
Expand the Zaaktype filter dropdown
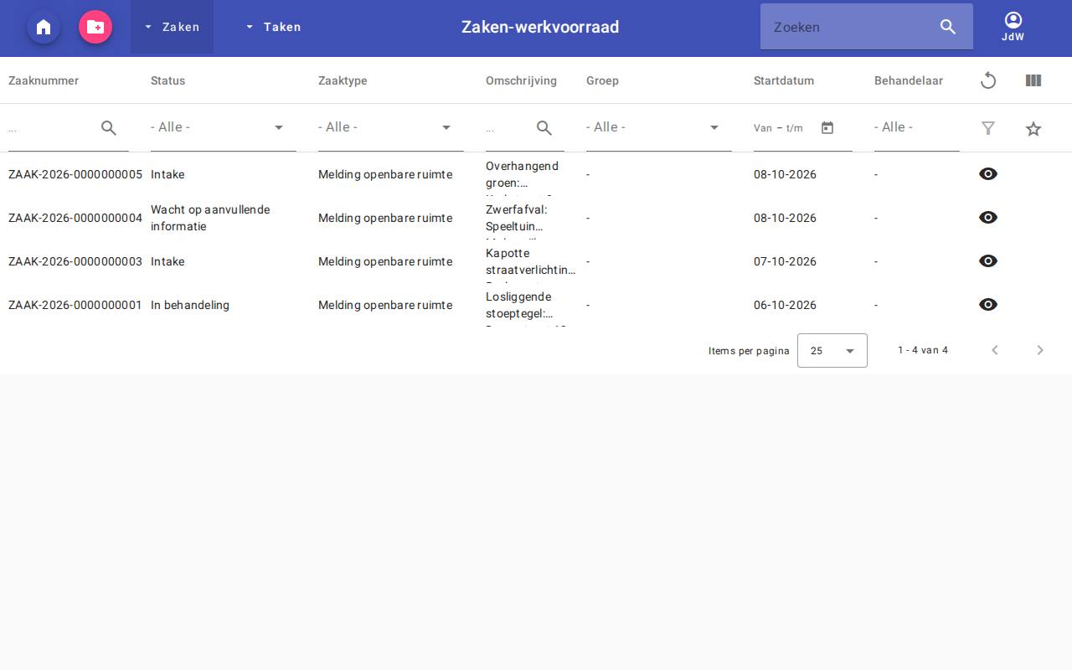click(391, 128)
